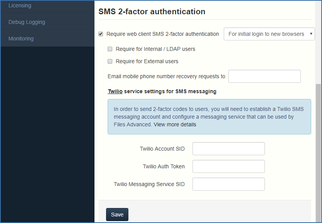Enable Require for Internal / LDAP users
322x223 pixels.
(x=110, y=49)
